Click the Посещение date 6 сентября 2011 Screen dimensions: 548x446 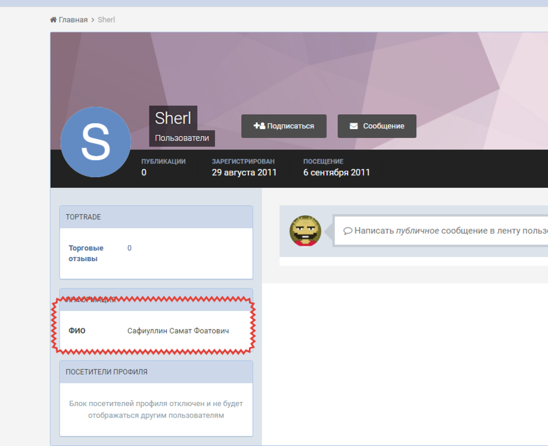[336, 172]
